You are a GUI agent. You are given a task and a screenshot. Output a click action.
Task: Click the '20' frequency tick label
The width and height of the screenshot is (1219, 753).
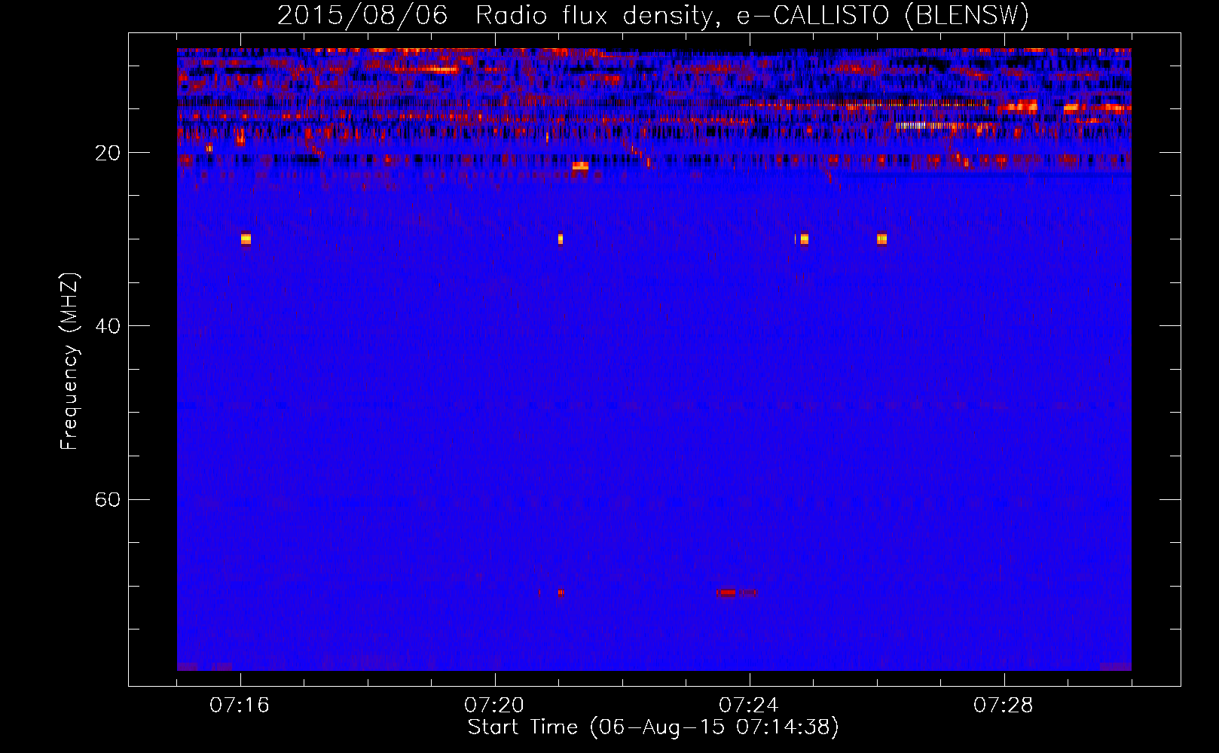coord(108,154)
